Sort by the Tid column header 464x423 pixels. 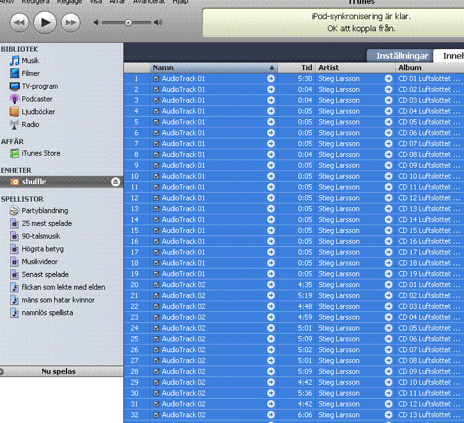click(297, 68)
